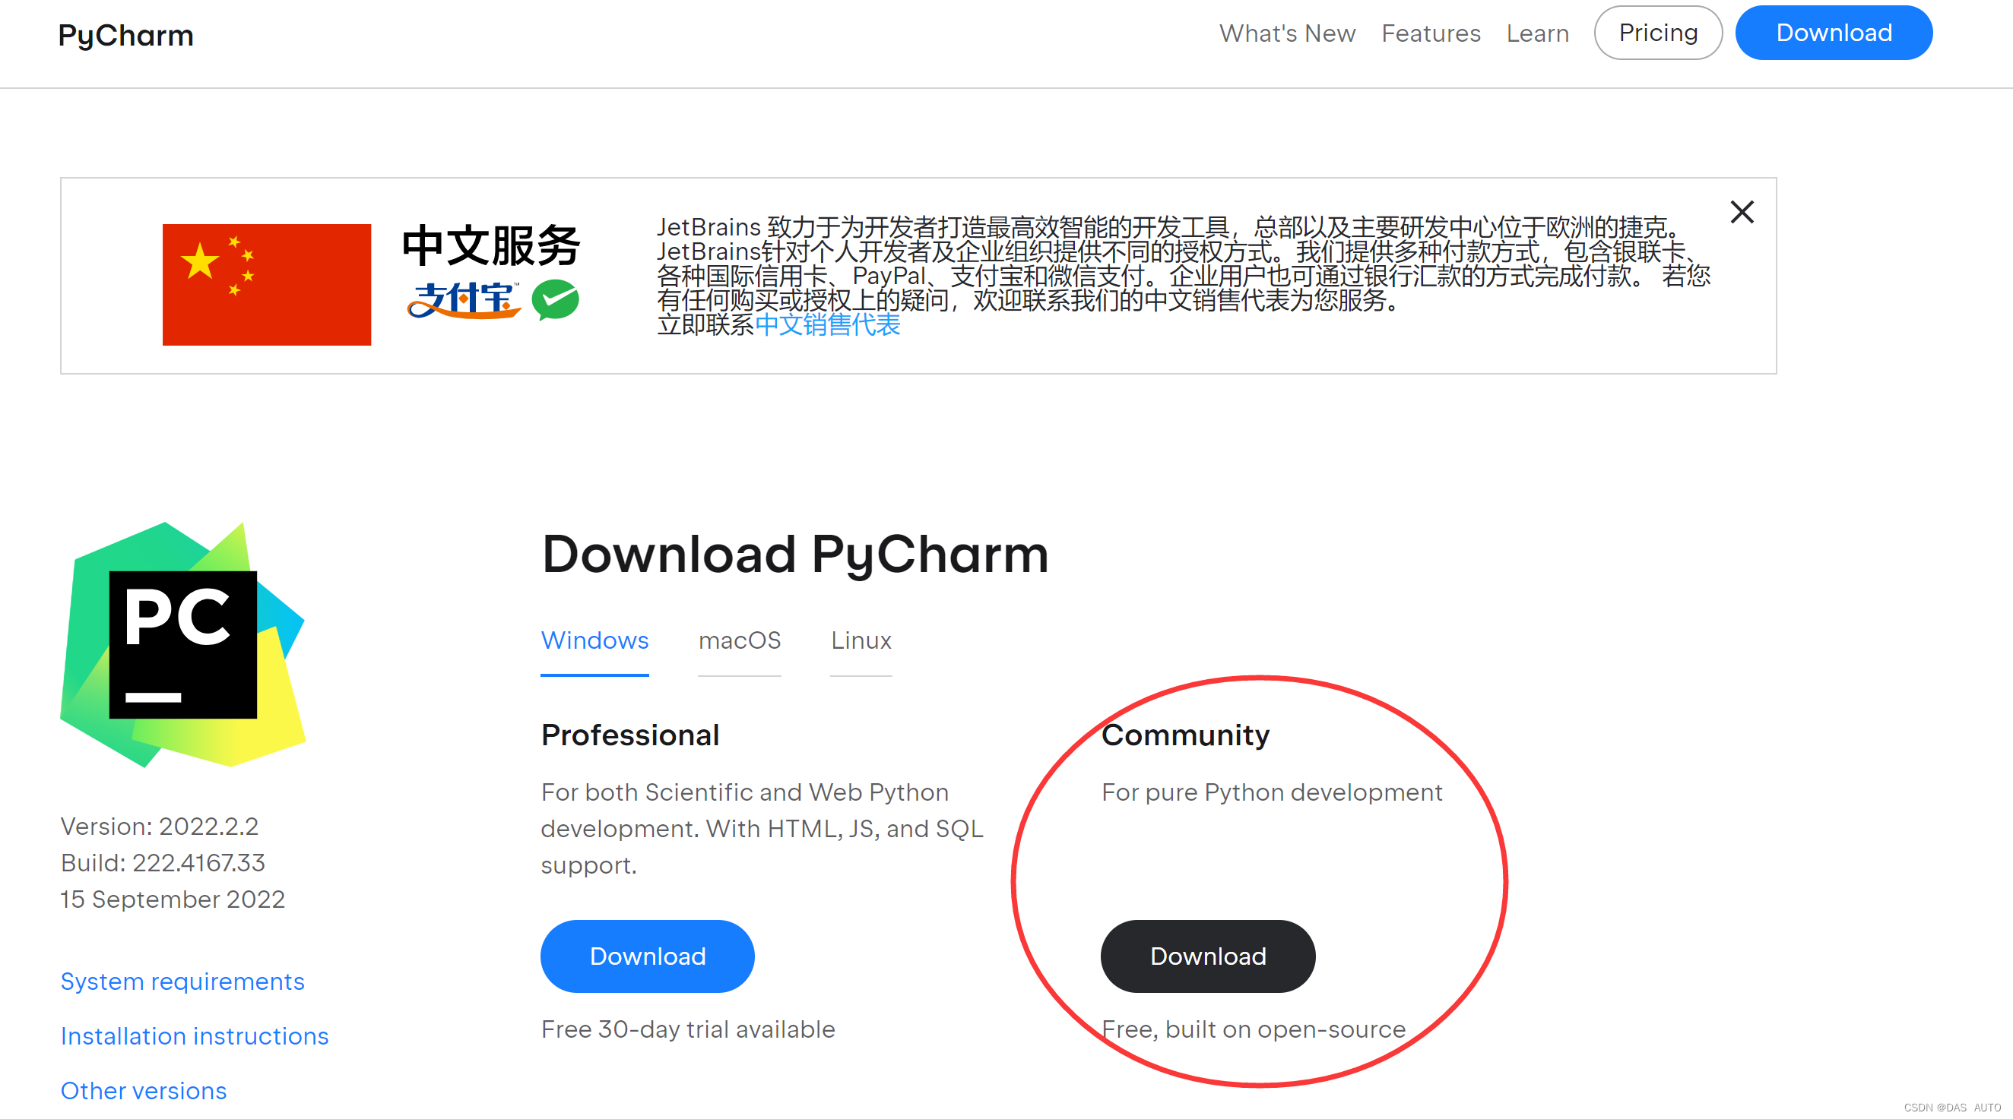Click the Pricing button
Image resolution: width=2013 pixels, height=1119 pixels.
point(1657,33)
